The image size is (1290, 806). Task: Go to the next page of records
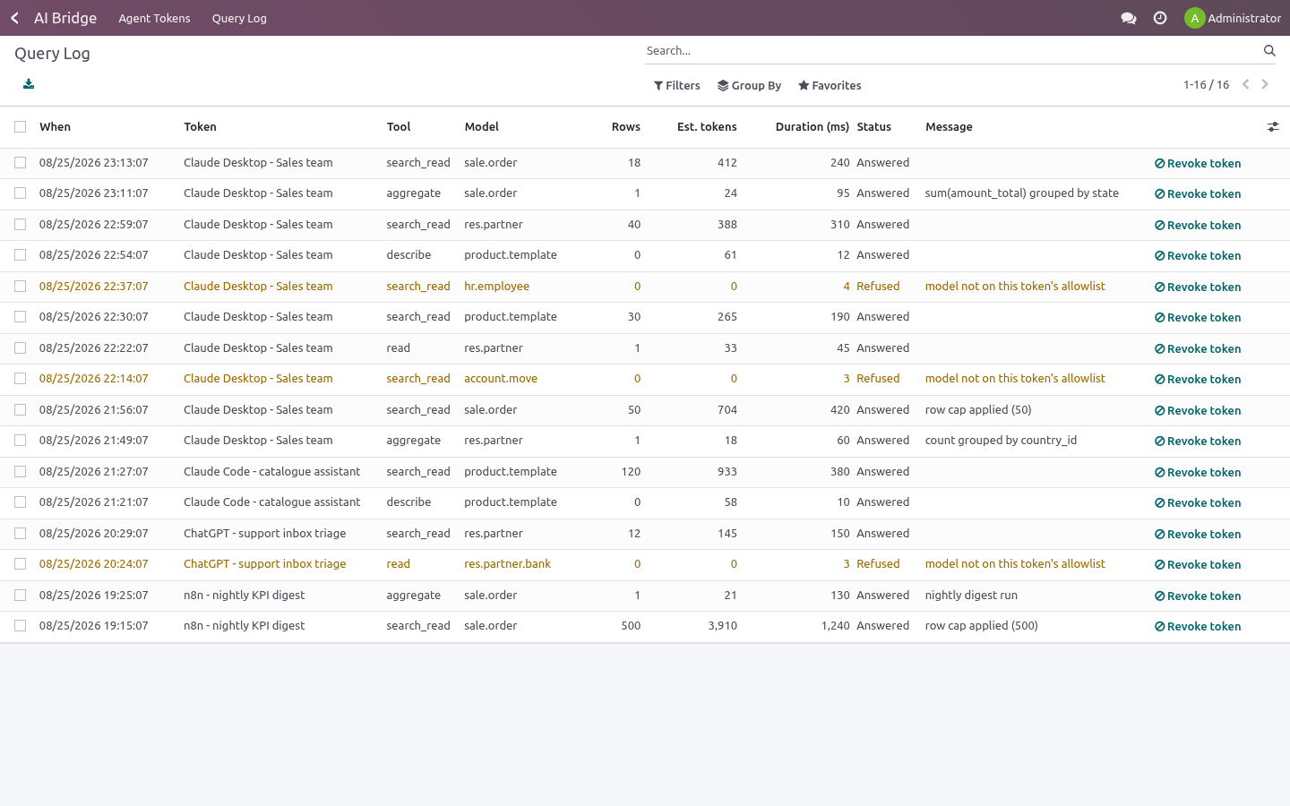1265,84
